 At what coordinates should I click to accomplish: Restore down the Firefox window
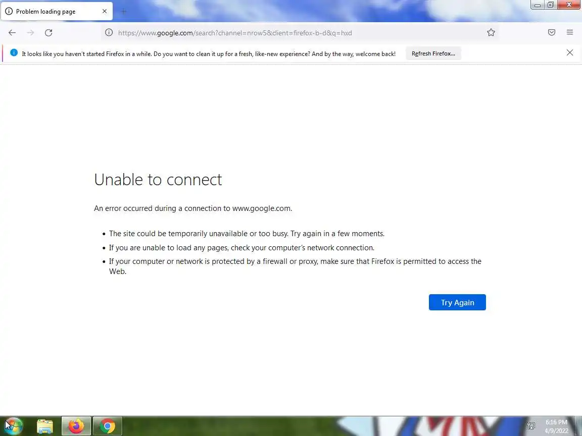(551, 5)
